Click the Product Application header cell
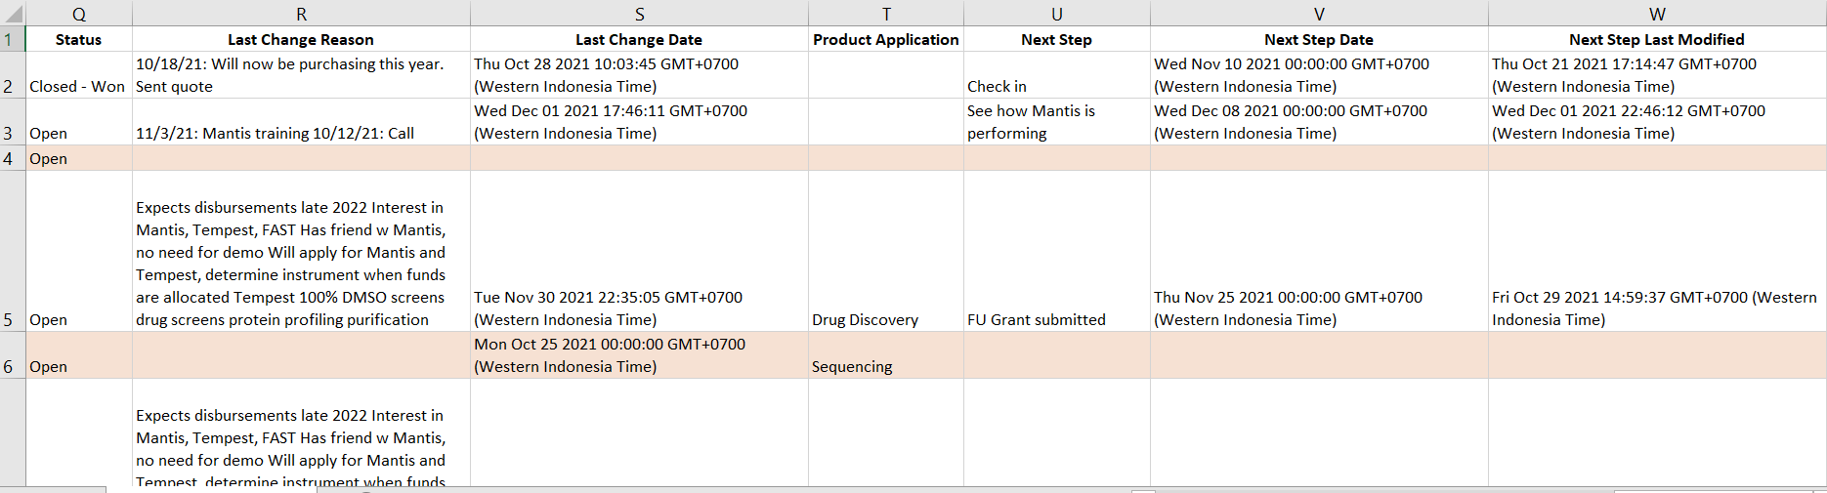The image size is (1827, 493). [x=886, y=39]
